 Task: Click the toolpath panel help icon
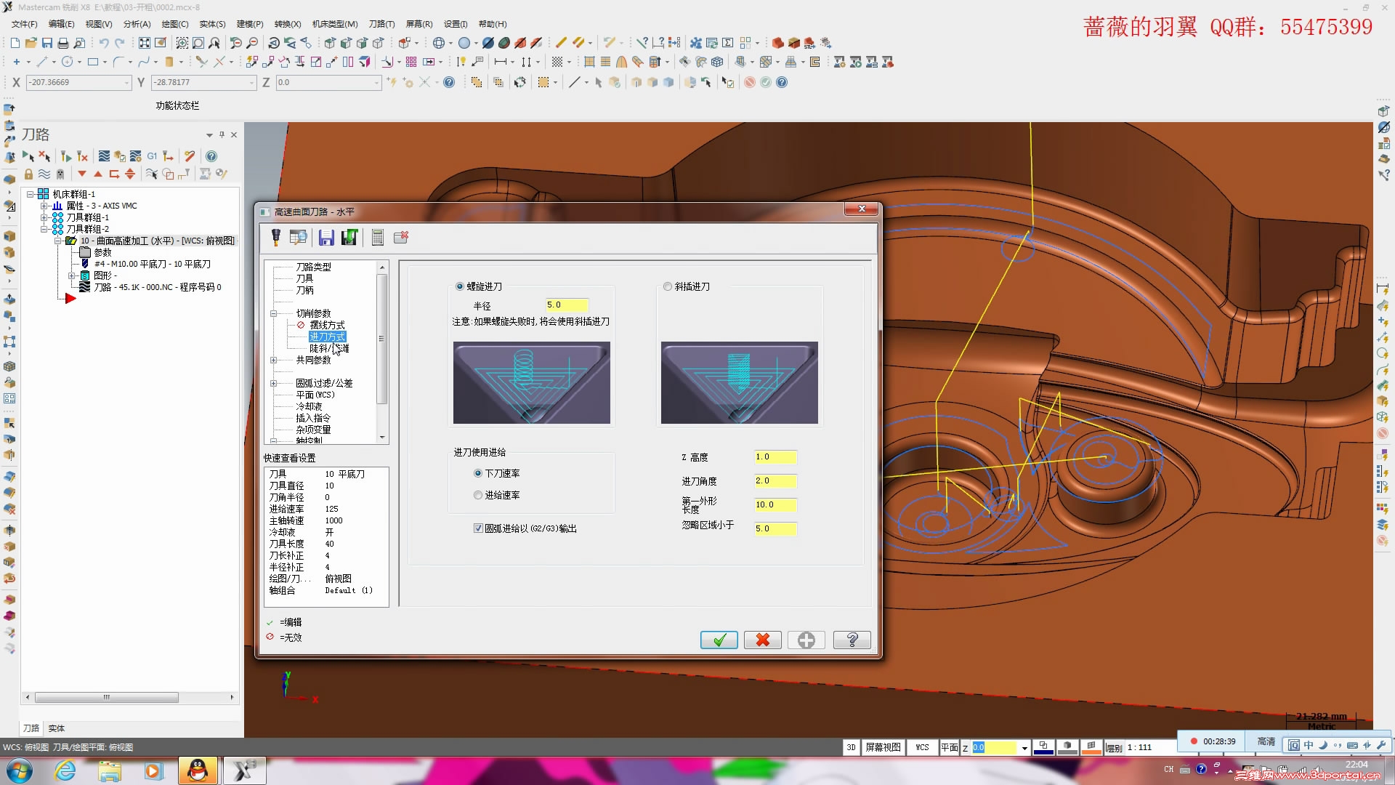211,156
